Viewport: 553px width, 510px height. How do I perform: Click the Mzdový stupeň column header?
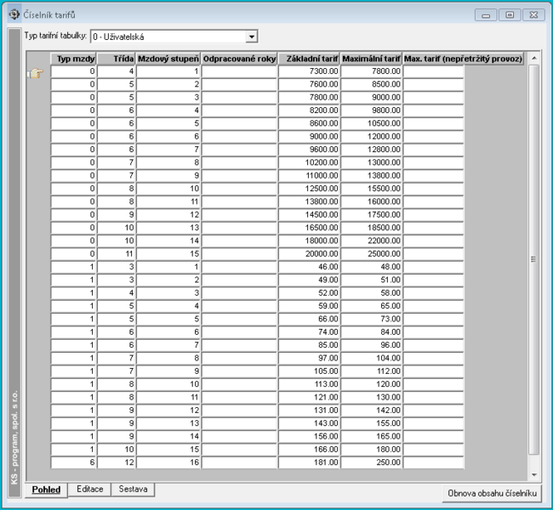point(168,59)
